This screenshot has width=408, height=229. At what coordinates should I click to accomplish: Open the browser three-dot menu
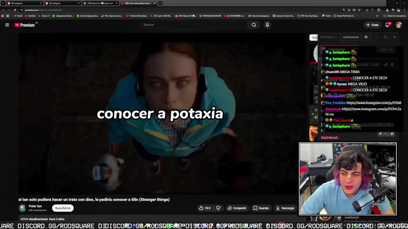[404, 10]
